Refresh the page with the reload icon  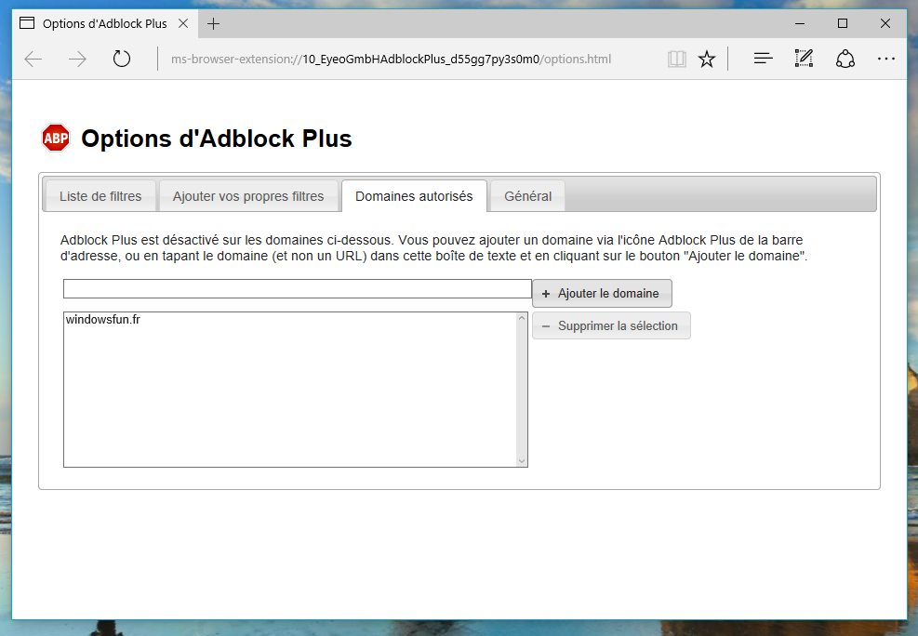click(122, 60)
